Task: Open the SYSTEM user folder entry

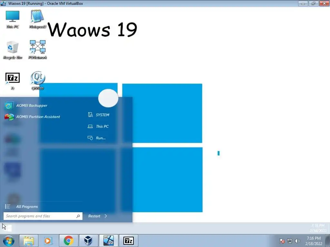Action: coord(99,115)
